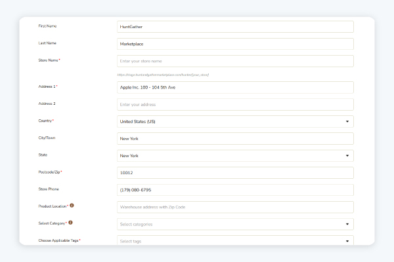Open the Country dropdown
394x262 pixels.
click(234, 121)
